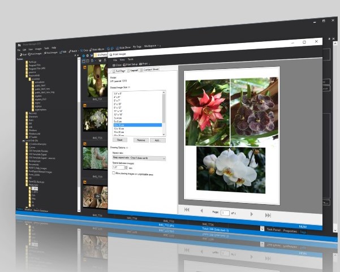The height and width of the screenshot is (272, 340).
Task: Click the white orchid image in print preview
Action: tap(231, 170)
